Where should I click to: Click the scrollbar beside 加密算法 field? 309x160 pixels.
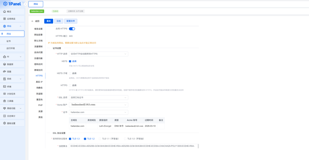click(198, 146)
